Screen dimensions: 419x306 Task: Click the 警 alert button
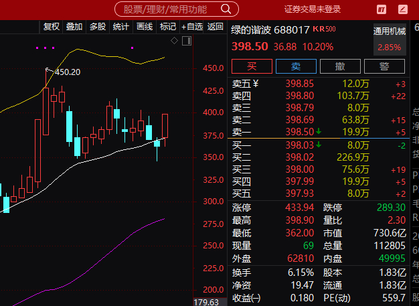coord(384,66)
